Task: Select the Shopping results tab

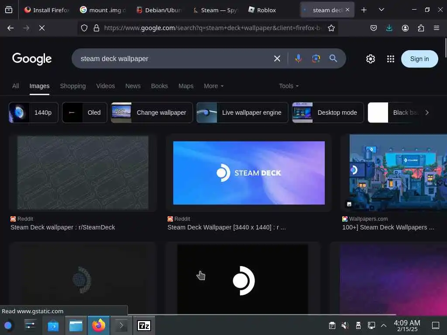Action: point(73,86)
